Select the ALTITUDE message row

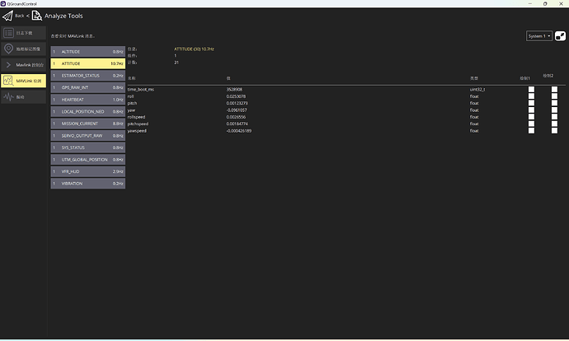[87, 51]
